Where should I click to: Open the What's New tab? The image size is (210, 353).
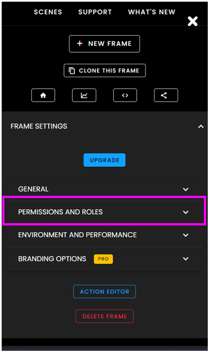click(x=152, y=12)
